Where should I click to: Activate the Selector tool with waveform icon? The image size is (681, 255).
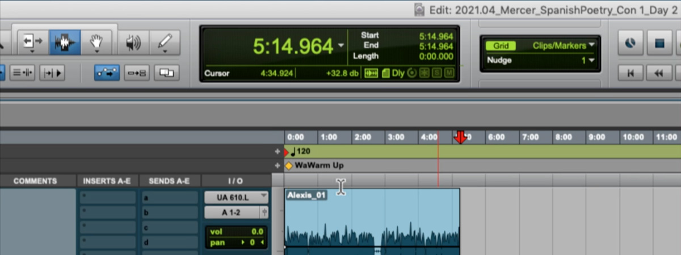pyautogui.click(x=65, y=42)
